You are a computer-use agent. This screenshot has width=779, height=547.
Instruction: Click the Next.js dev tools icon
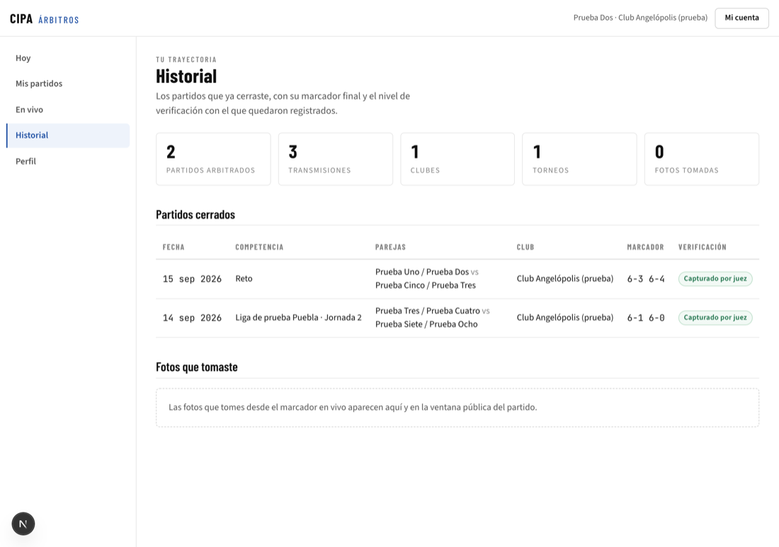coord(23,524)
